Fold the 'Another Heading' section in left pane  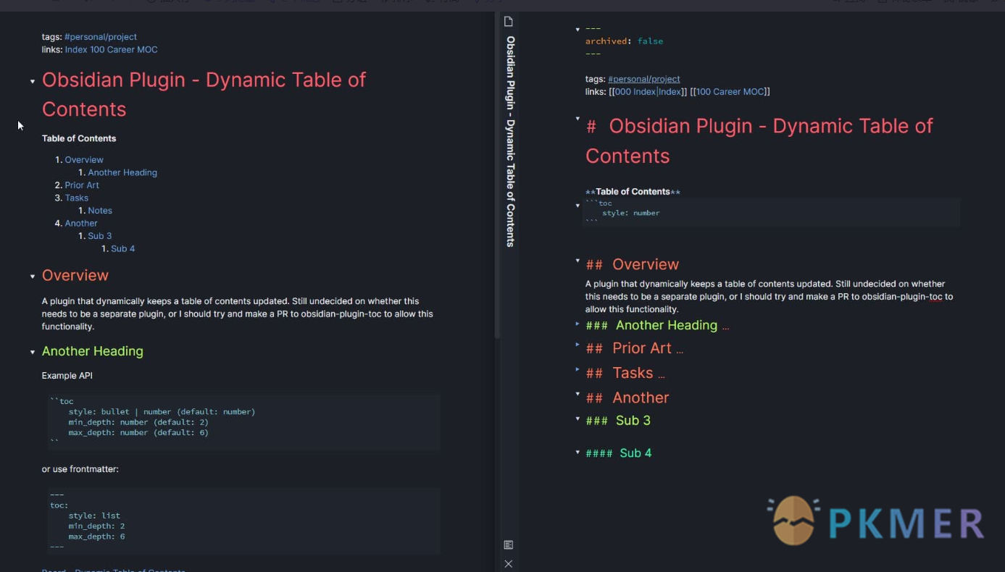[33, 352]
